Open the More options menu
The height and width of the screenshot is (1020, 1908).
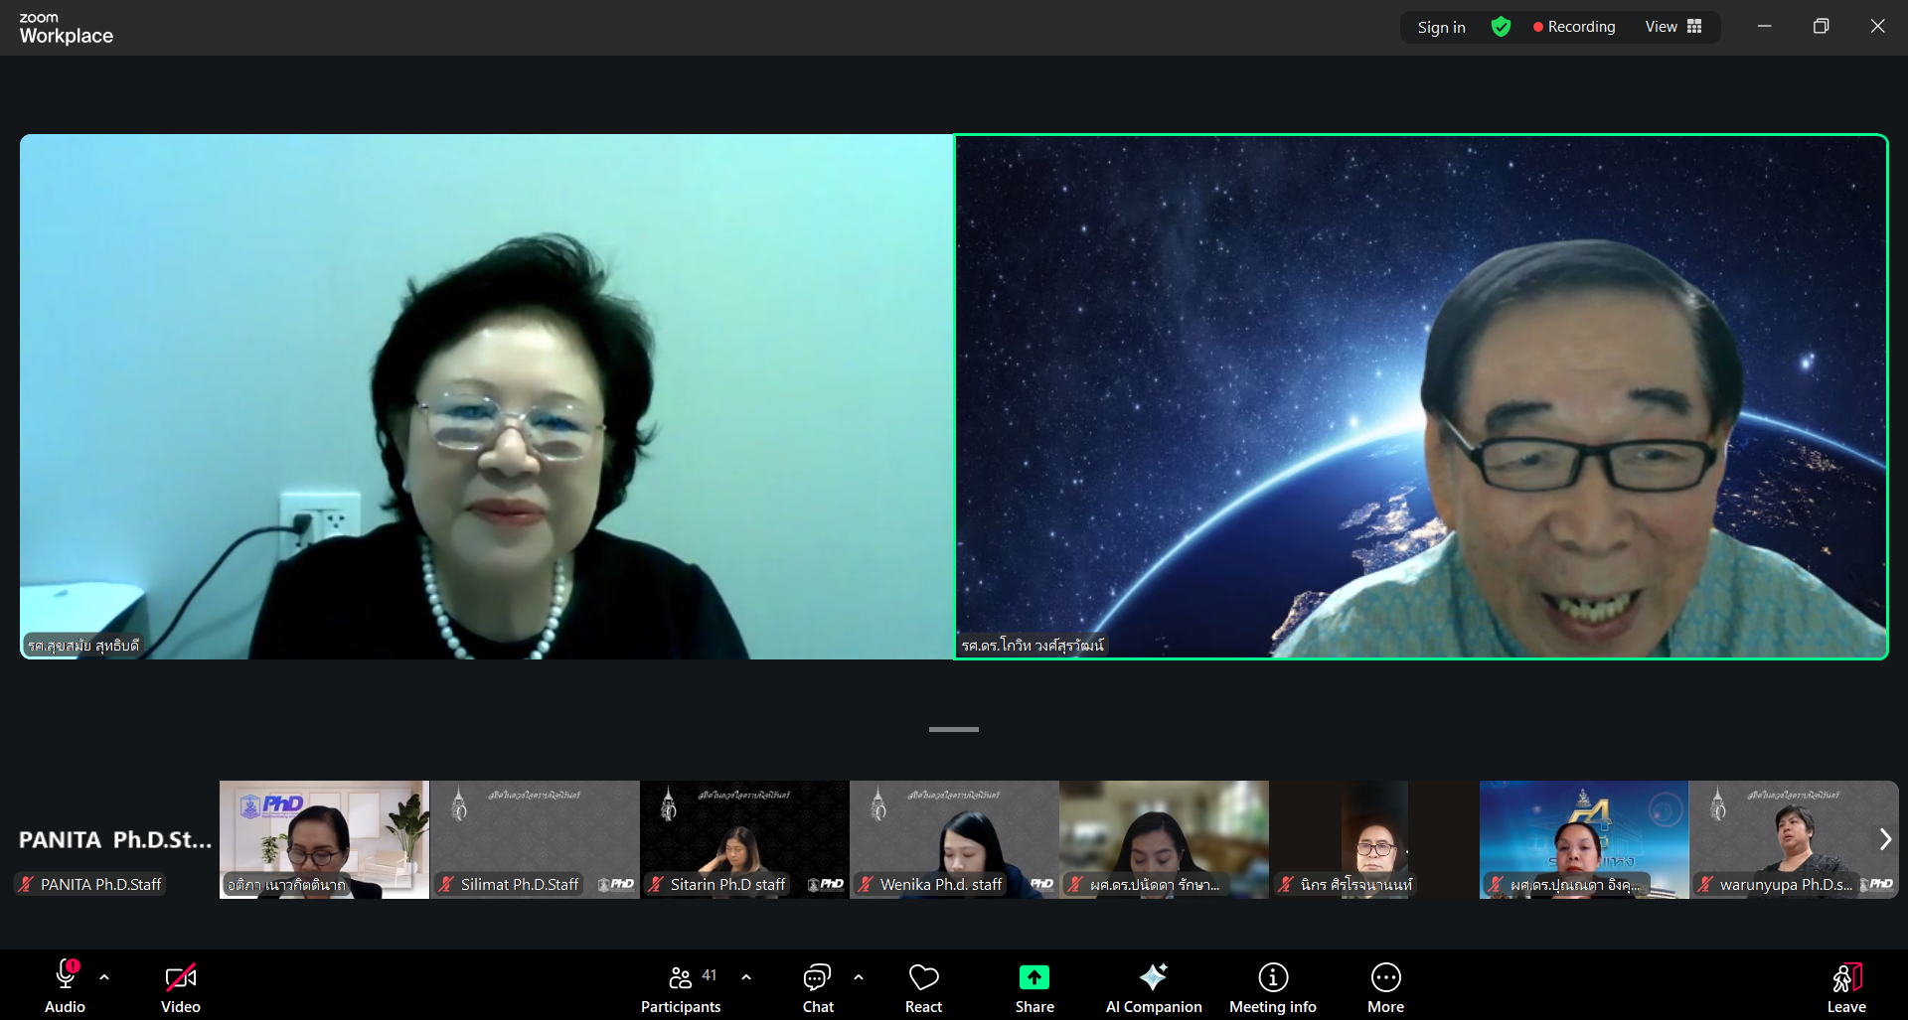coord(1385,978)
